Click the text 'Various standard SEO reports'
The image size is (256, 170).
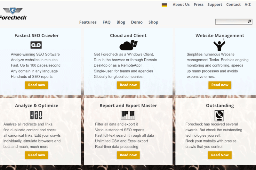click(x=119, y=130)
